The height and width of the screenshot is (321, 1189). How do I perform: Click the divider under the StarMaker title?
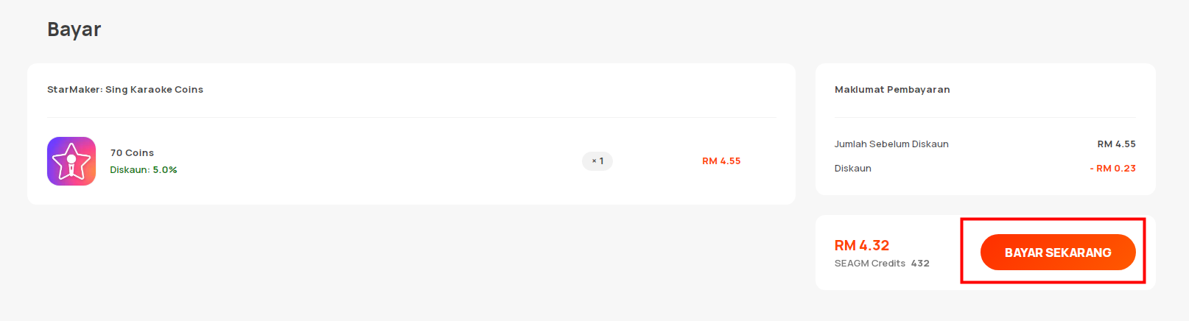(x=412, y=117)
